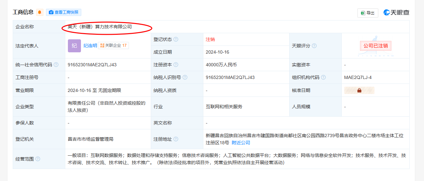Open 查看工商快照 snapshot button
The width and height of the screenshot is (424, 181).
click(x=64, y=12)
